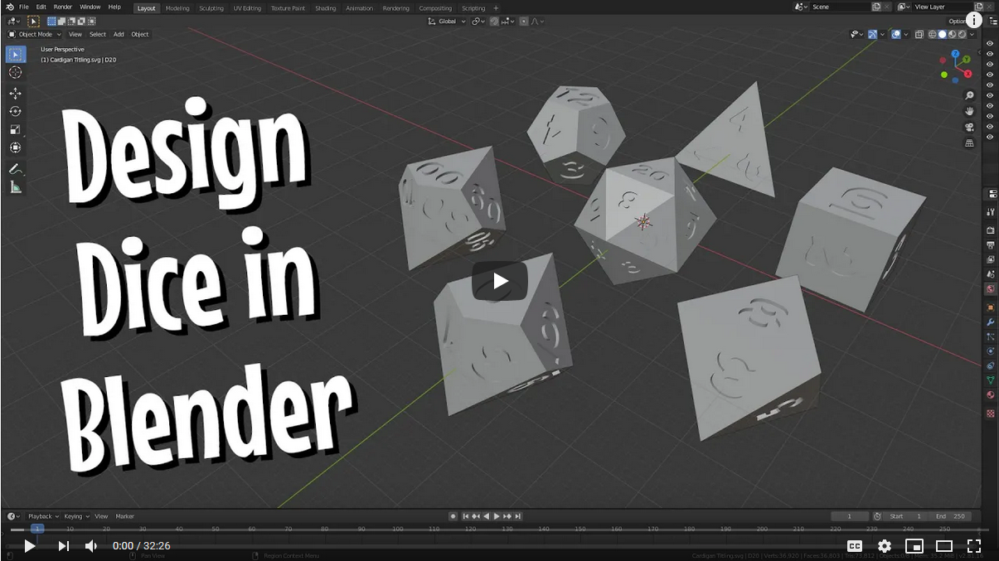This screenshot has height=561, width=999.
Task: Mute the YouTube video volume
Action: [91, 546]
